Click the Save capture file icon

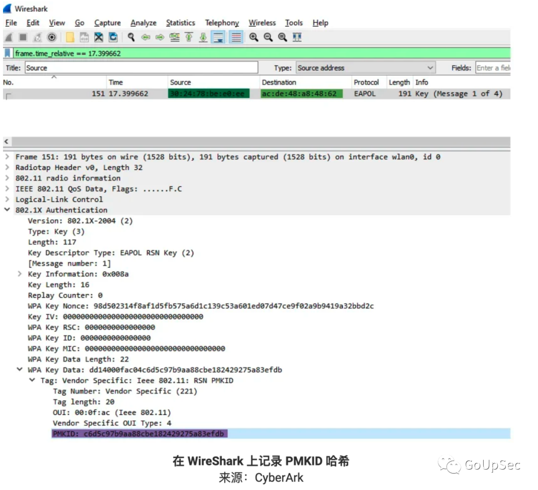click(84, 37)
